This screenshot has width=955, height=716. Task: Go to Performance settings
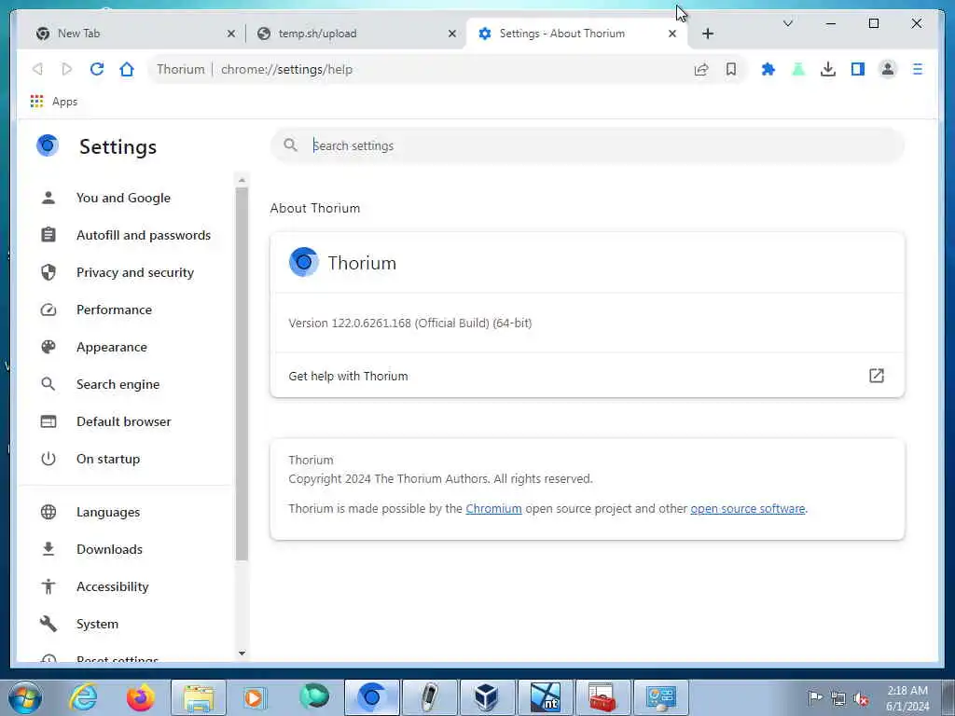click(x=125, y=310)
